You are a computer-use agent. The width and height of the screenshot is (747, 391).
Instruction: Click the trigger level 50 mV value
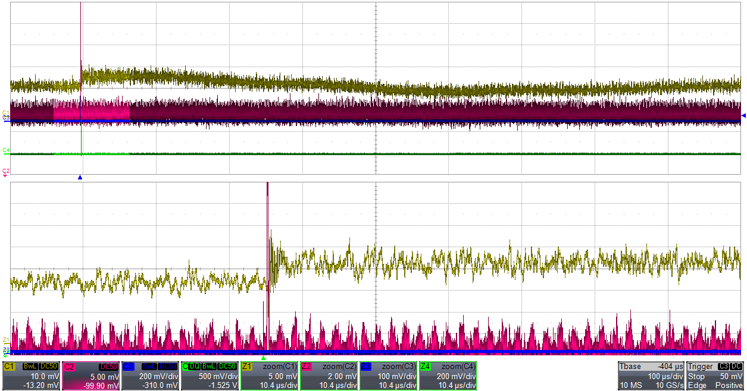click(x=731, y=376)
